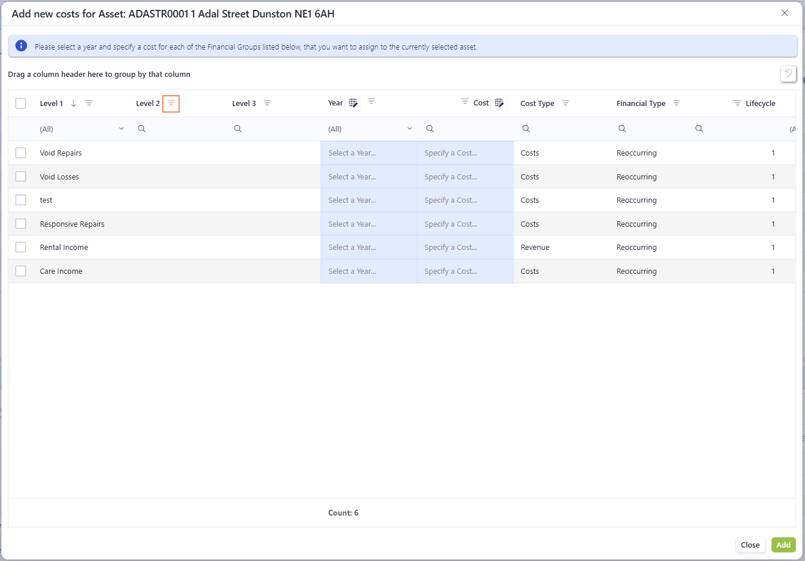Image resolution: width=805 pixels, height=561 pixels.
Task: Open the Level 3 column filter icon
Action: click(267, 103)
